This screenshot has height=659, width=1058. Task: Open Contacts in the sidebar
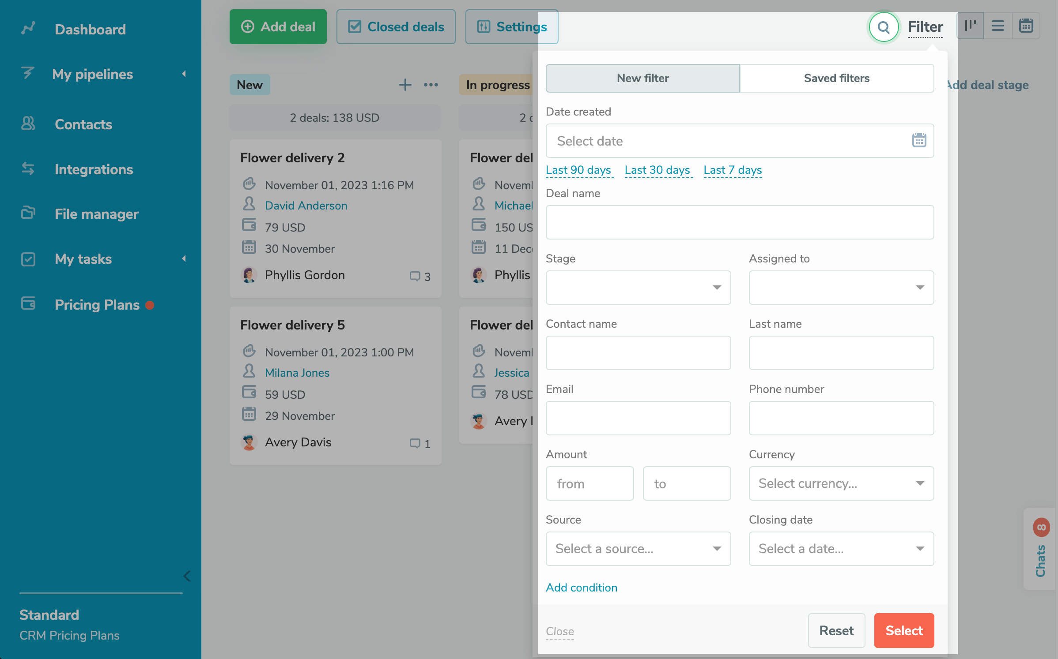[83, 124]
